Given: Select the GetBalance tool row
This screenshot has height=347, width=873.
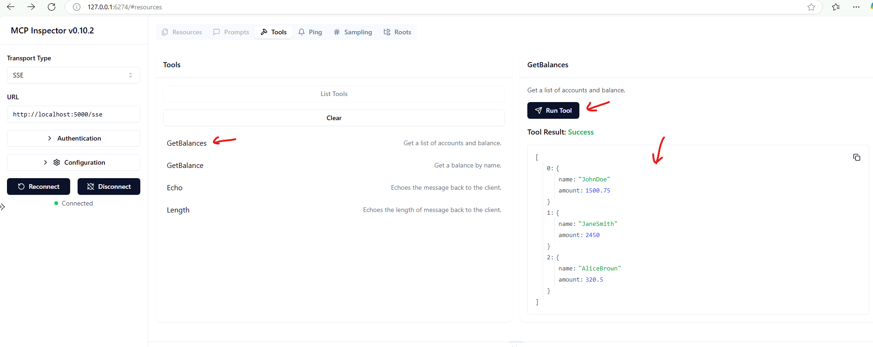Looking at the screenshot, I should (x=334, y=165).
